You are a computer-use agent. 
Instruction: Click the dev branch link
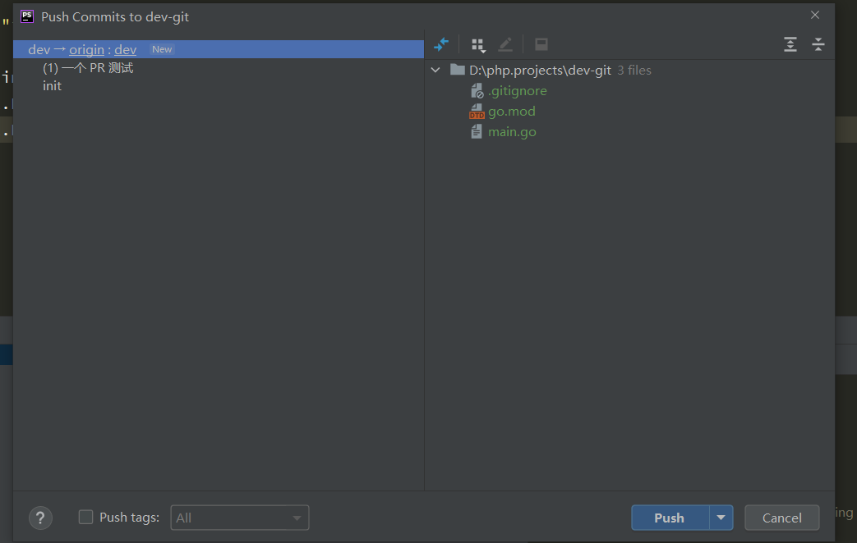click(x=125, y=49)
